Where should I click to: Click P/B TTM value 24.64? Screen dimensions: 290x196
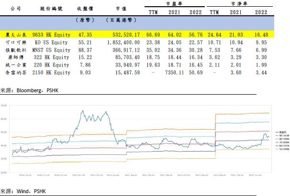pyautogui.click(x=214, y=35)
